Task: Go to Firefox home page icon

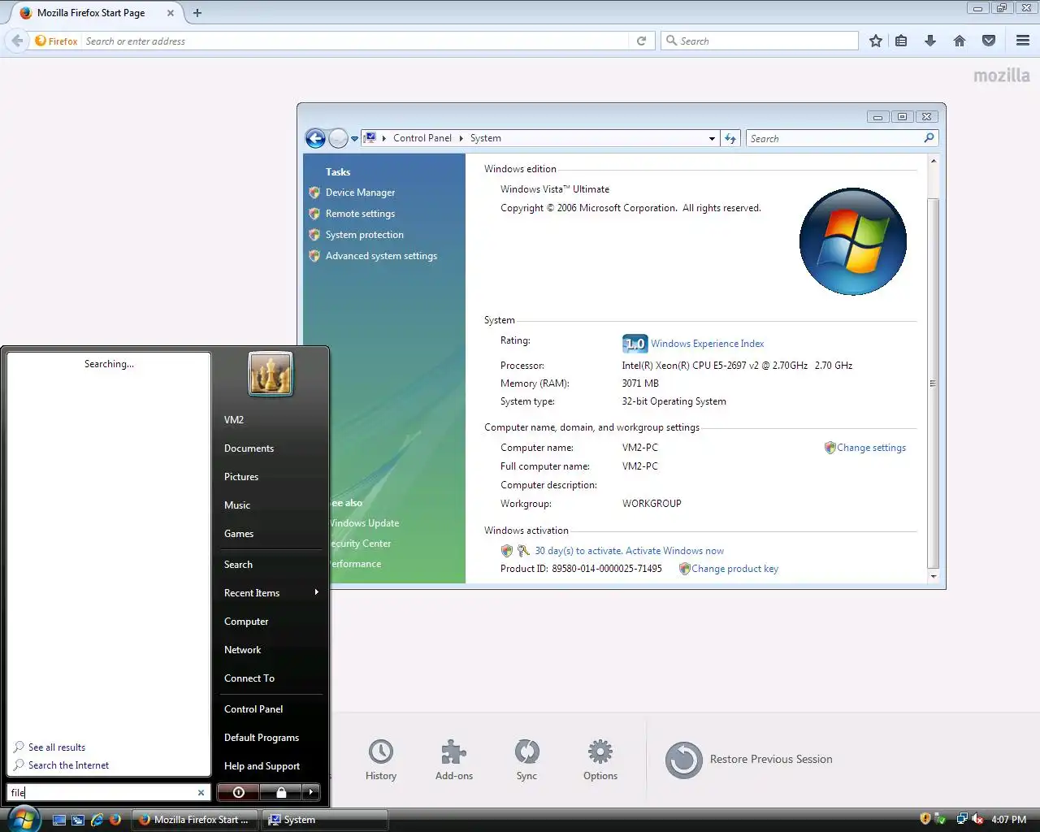Action: [x=960, y=41]
